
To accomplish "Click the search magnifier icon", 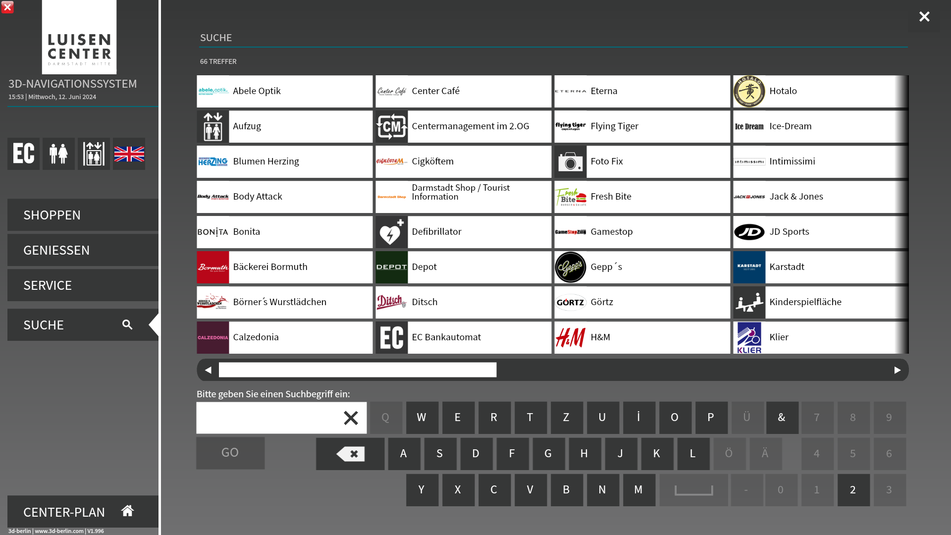I will tap(127, 324).
